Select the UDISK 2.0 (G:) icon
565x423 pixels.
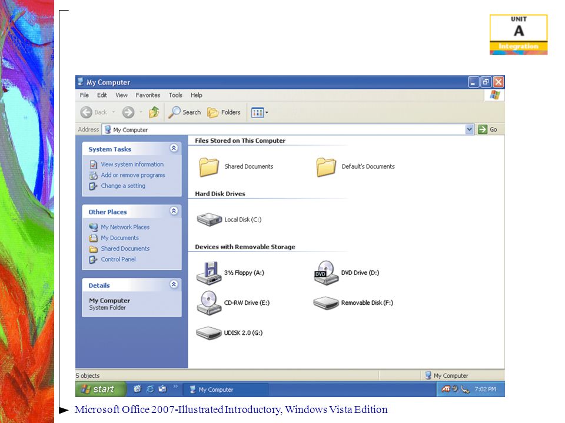[208, 333]
